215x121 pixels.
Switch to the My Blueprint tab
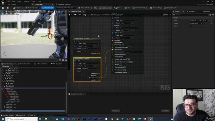(x=56, y=64)
